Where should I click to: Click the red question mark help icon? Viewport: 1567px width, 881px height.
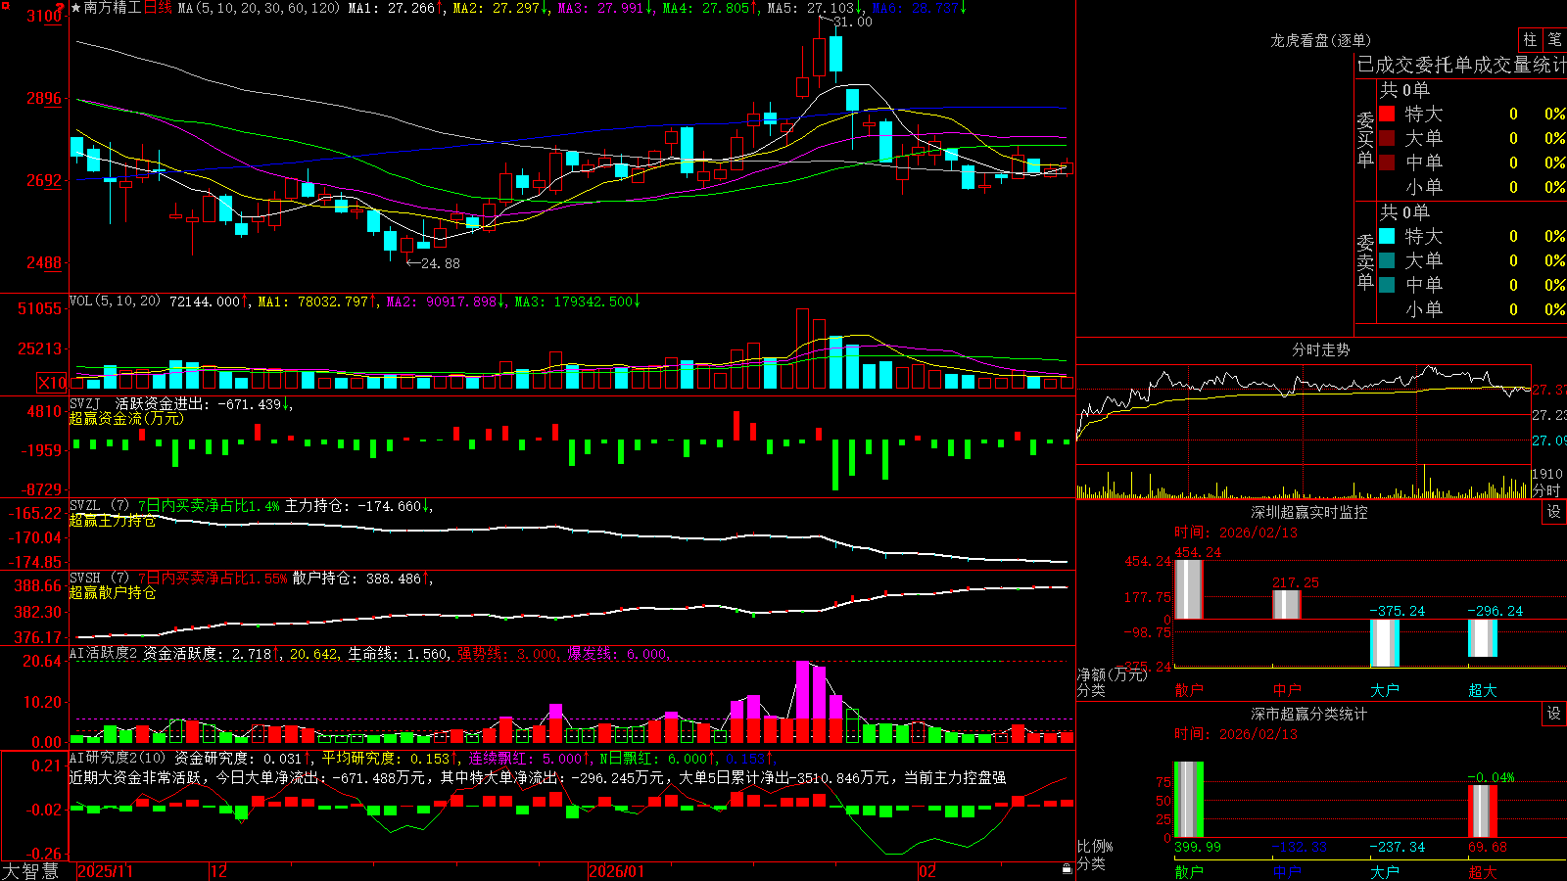pos(61,8)
